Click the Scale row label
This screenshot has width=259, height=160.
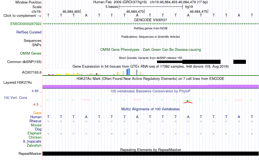[37, 7]
